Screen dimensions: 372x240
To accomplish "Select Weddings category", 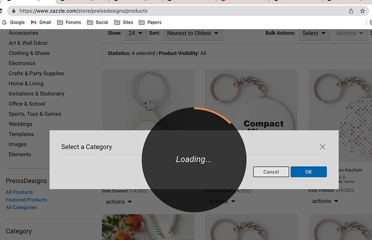I will coord(20,124).
